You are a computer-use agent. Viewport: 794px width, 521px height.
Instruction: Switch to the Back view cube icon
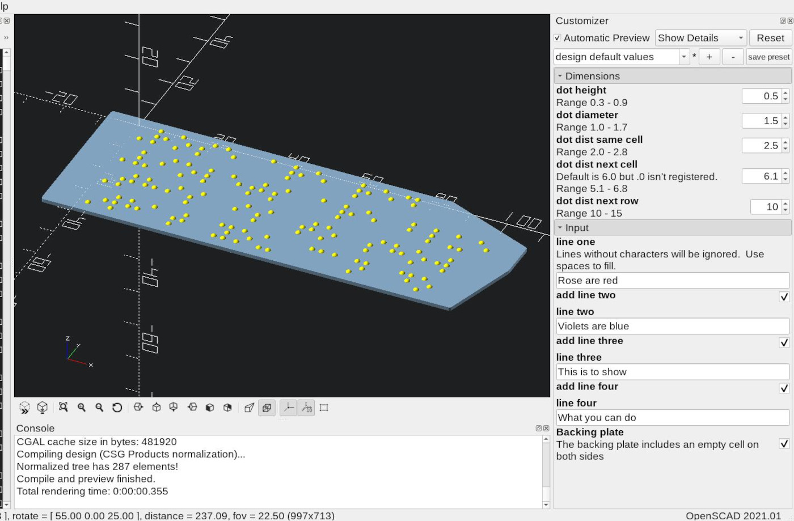[x=227, y=408]
